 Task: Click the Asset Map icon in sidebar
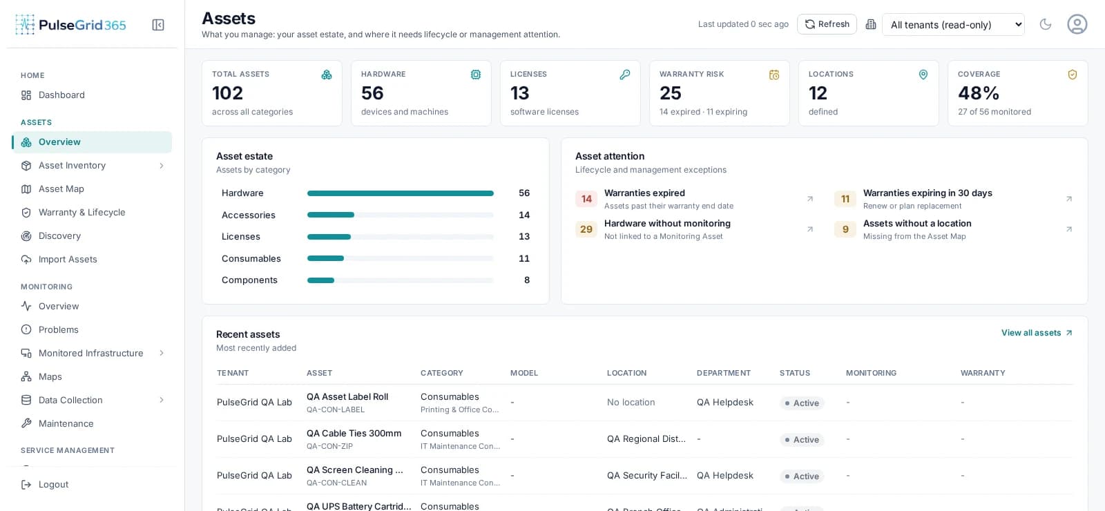click(x=26, y=189)
